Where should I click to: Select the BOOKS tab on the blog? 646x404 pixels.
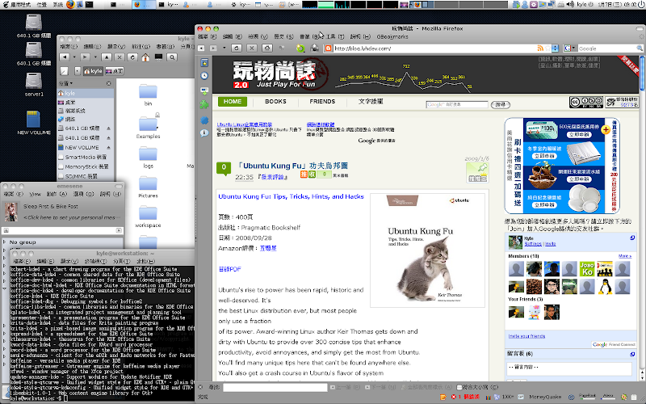coord(275,102)
